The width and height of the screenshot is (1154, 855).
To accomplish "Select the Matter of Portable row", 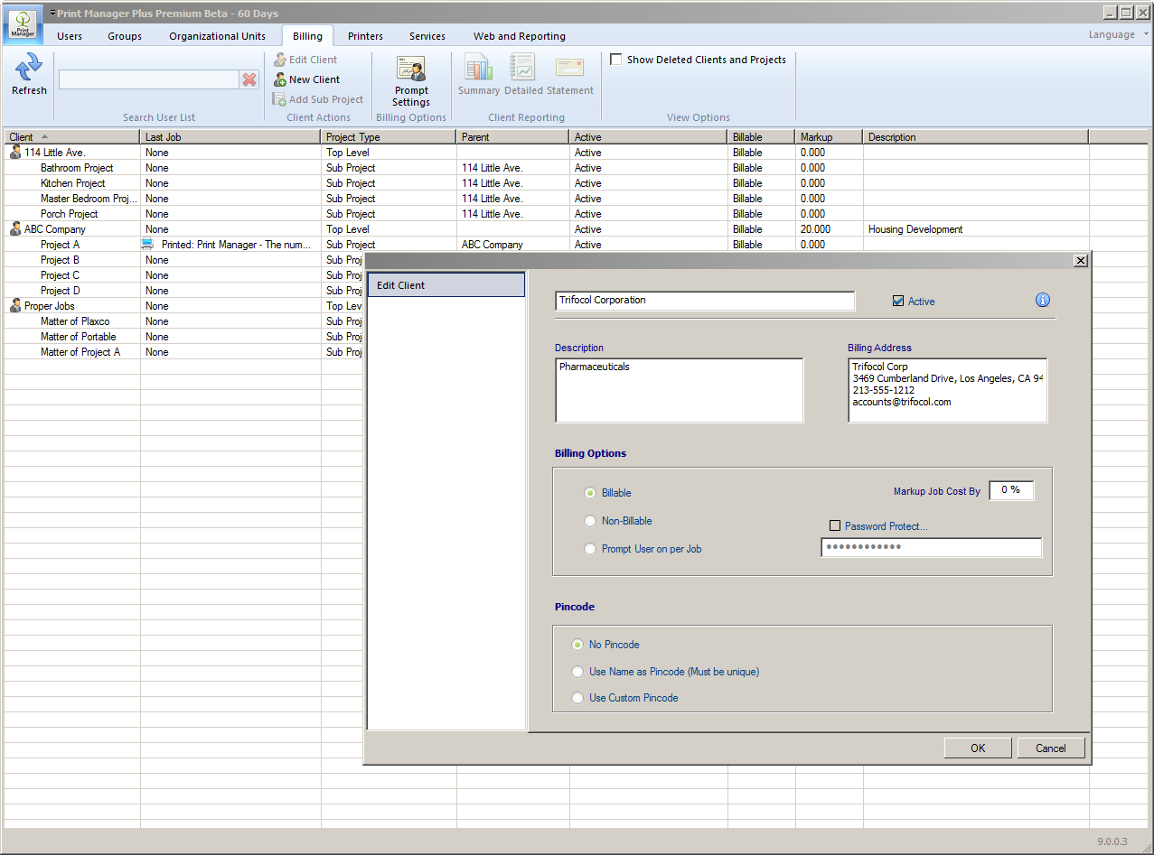I will tap(184, 337).
